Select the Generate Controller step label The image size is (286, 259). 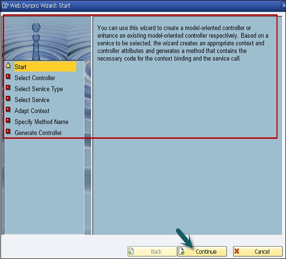tap(38, 133)
